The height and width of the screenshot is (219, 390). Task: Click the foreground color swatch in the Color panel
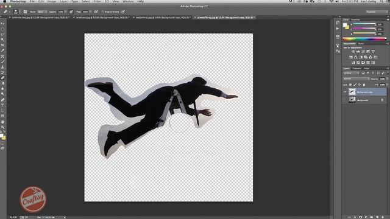(345, 25)
